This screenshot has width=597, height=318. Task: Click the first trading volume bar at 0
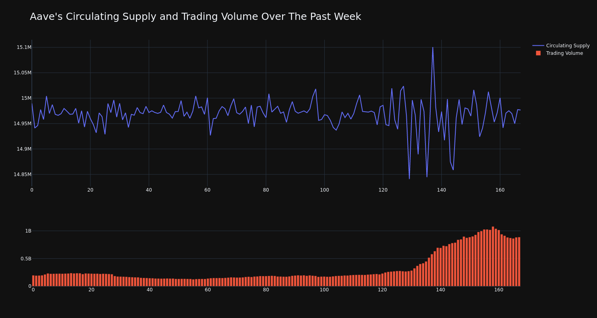(x=33, y=281)
